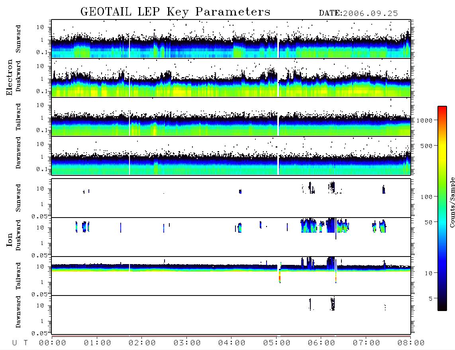This screenshot has height=350, width=455.
Task: Click the Counts/Sample colorbar label
Action: coord(452,202)
